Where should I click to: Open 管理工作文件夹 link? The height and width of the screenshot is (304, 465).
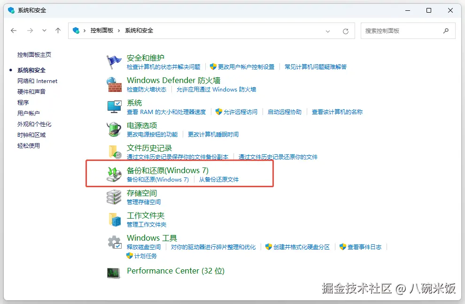[147, 225]
